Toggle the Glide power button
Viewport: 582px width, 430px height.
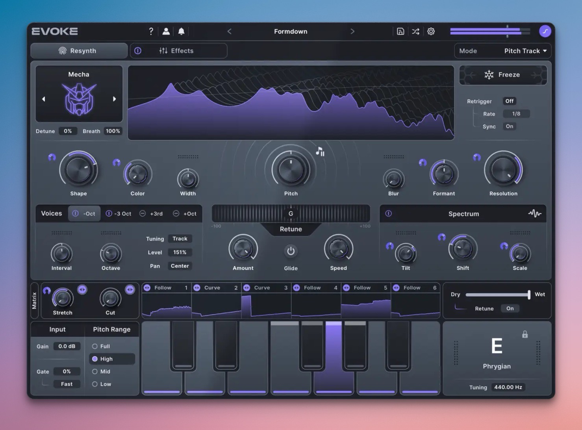click(x=291, y=251)
